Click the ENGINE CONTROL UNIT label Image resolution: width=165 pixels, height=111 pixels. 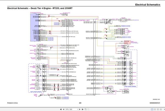[81, 20]
